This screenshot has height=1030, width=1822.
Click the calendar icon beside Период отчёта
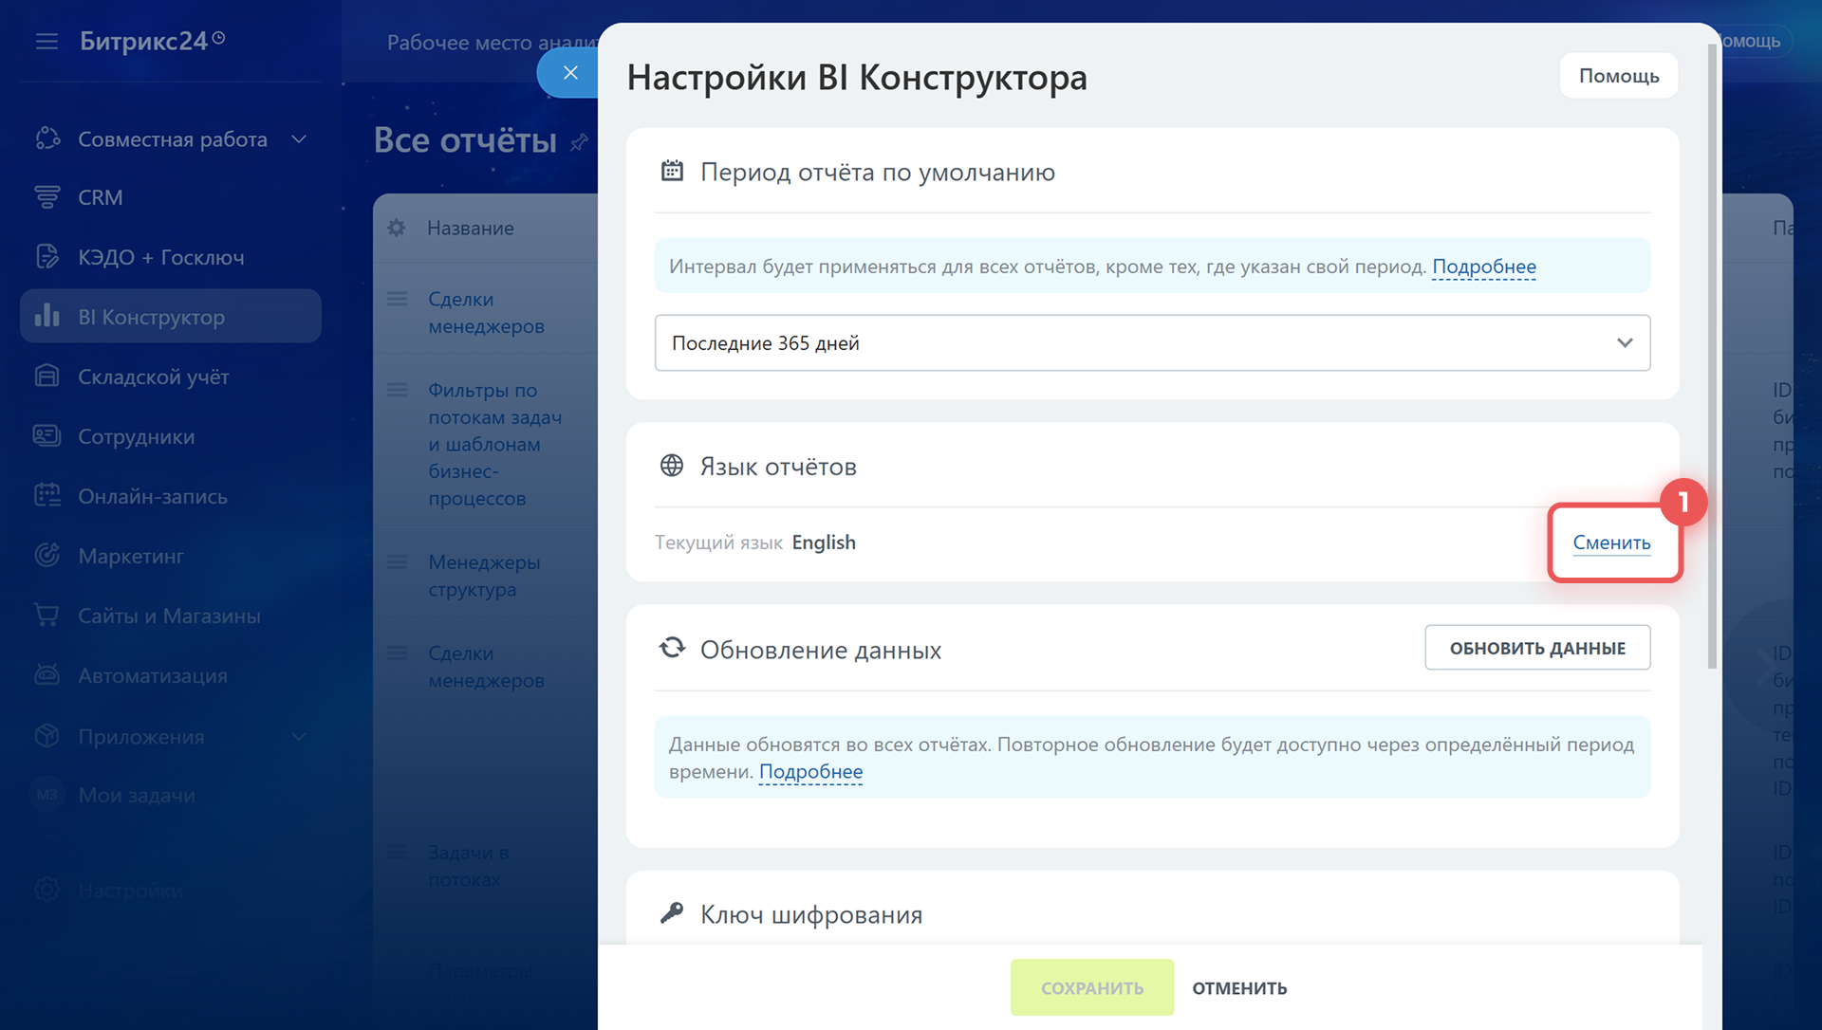(x=672, y=172)
